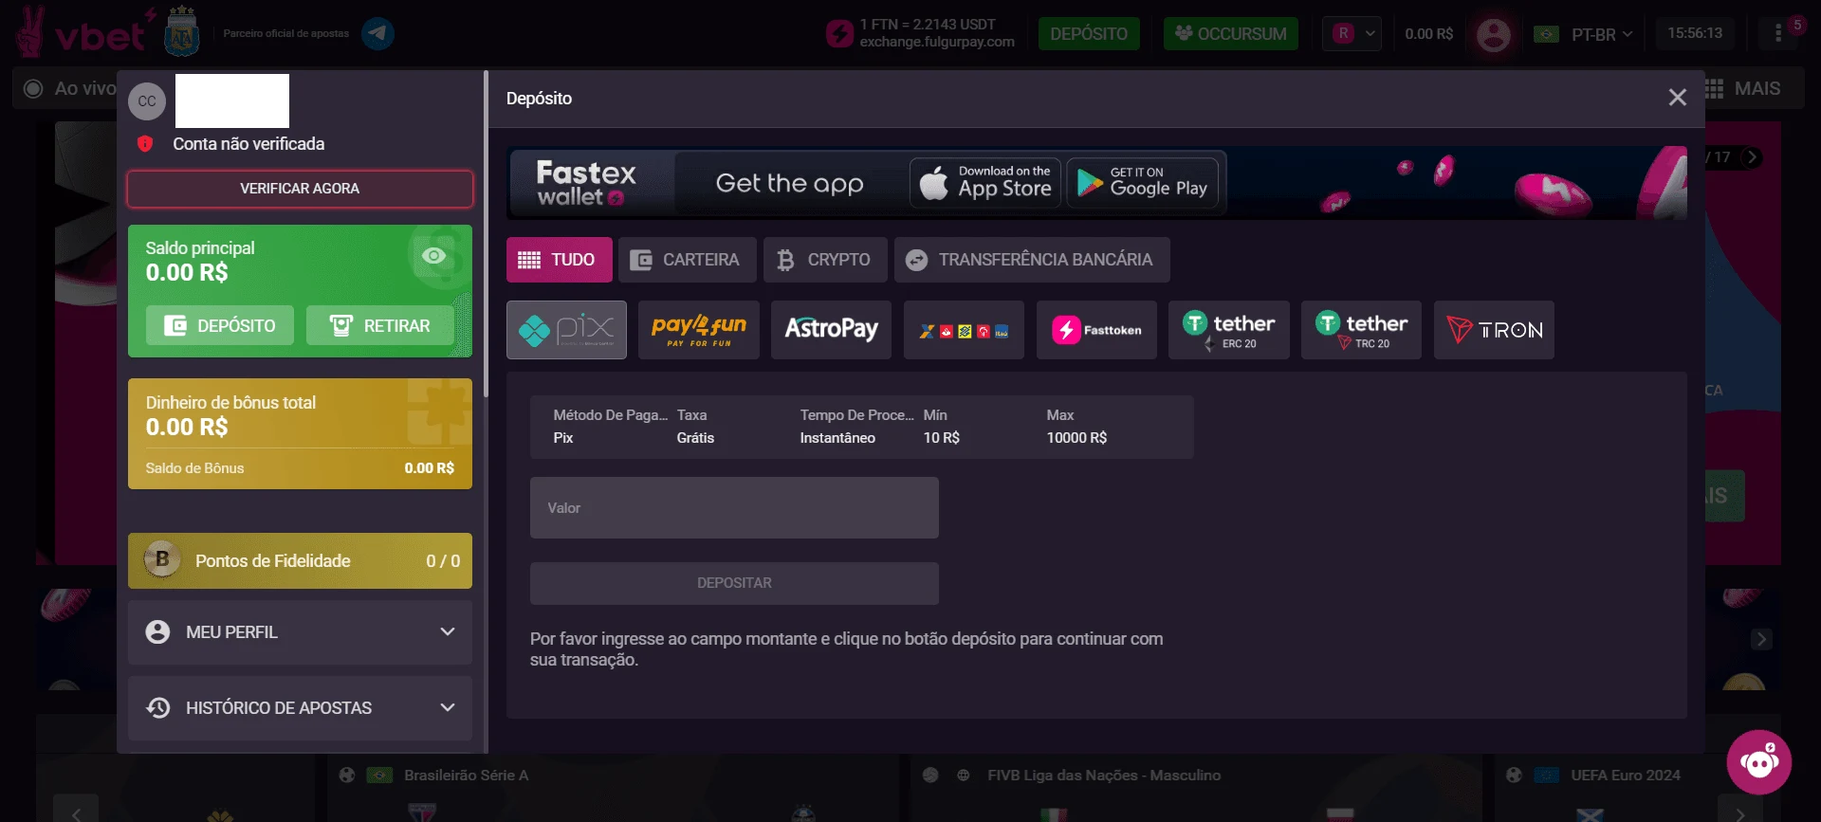Expand the MEU PERFIL section
This screenshot has width=1821, height=822.
[x=300, y=632]
